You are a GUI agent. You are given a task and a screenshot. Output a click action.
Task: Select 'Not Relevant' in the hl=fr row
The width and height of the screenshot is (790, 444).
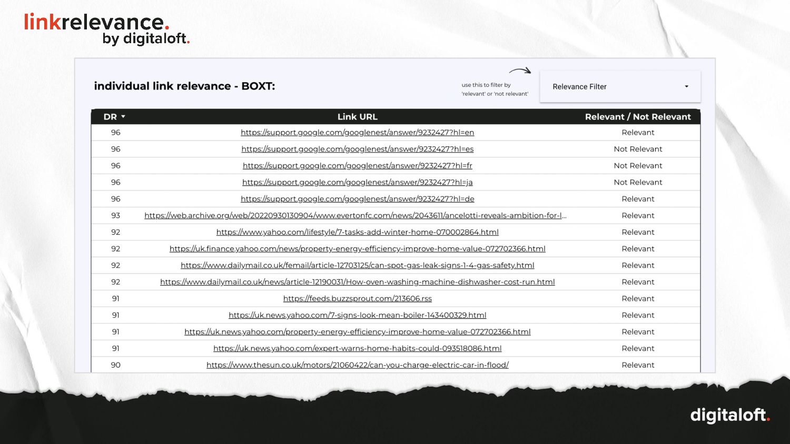tap(638, 166)
